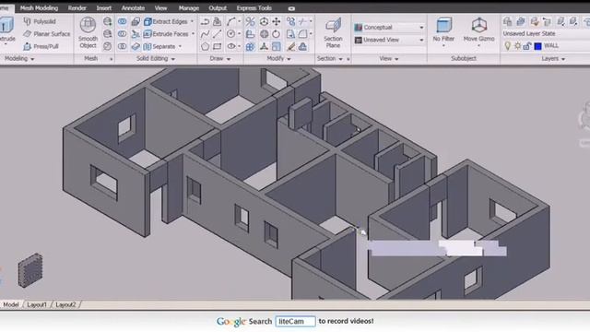Open the Extrude Faces dropdown arrow

click(193, 34)
